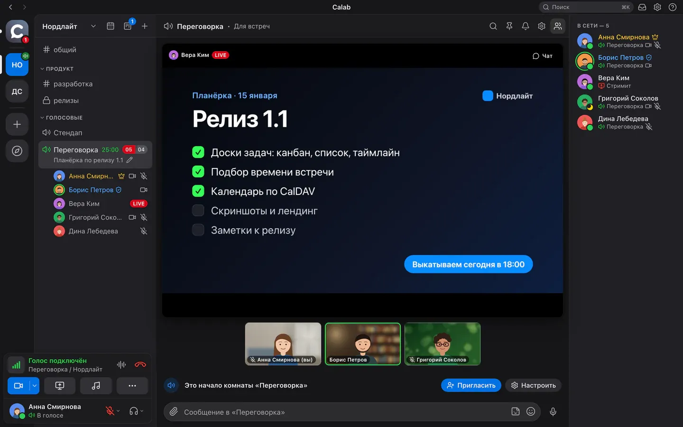The width and height of the screenshot is (683, 427).
Task: Open camera options dropdown arrow
Action: pos(35,386)
